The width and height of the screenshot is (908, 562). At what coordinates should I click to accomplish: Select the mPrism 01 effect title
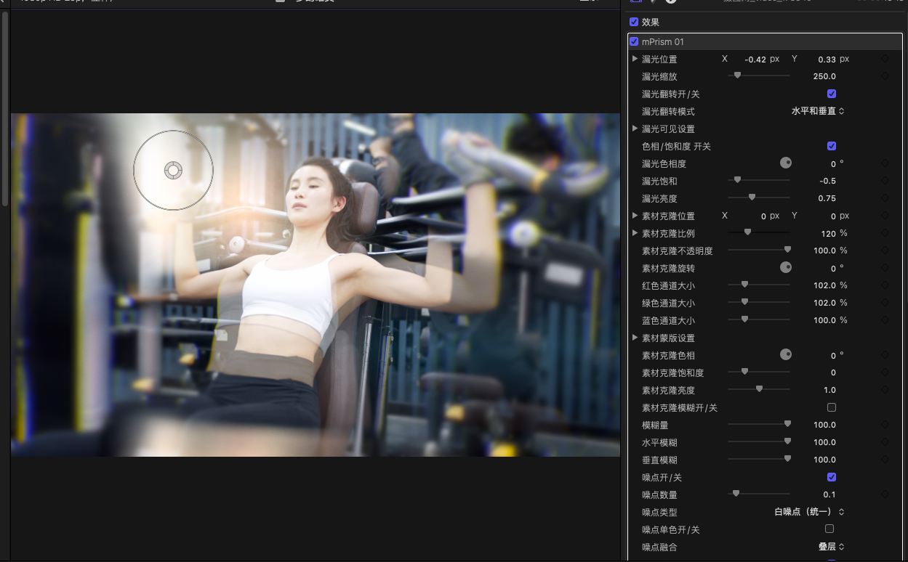663,41
